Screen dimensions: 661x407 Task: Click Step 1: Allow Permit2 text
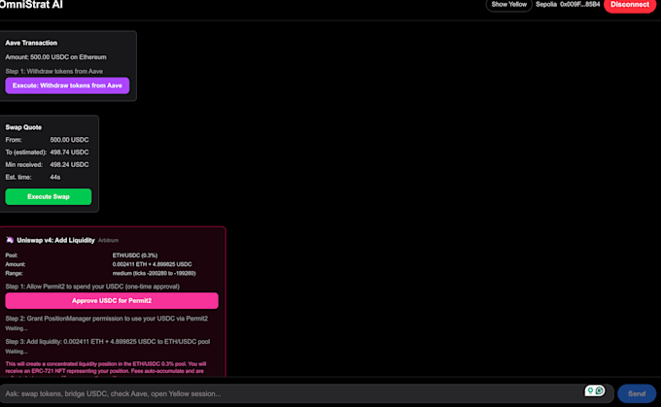(92, 287)
